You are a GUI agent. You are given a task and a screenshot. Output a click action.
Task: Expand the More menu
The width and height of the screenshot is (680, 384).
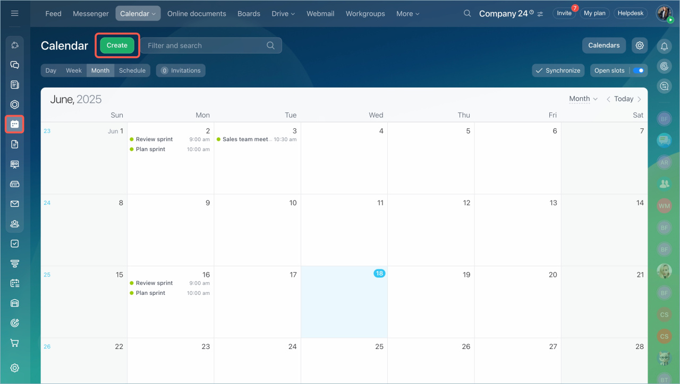pyautogui.click(x=407, y=14)
